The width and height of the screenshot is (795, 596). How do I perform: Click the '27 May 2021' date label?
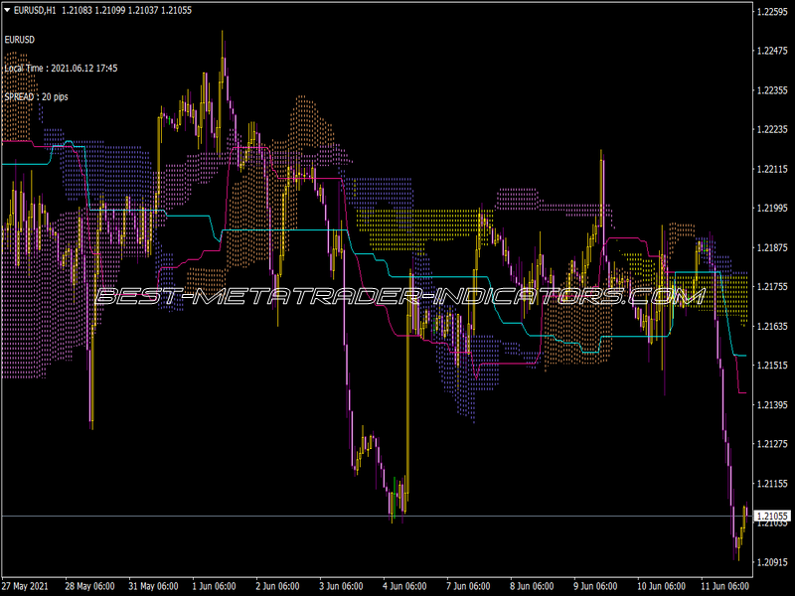click(26, 586)
